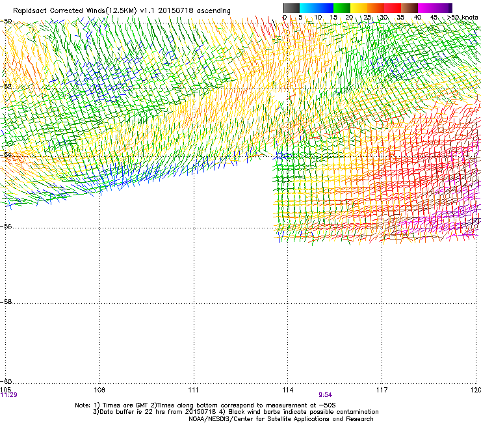Viewport: 481px width, 423px height.
Task: Click the green 15-20 knots legend swatch
Action: (342, 8)
